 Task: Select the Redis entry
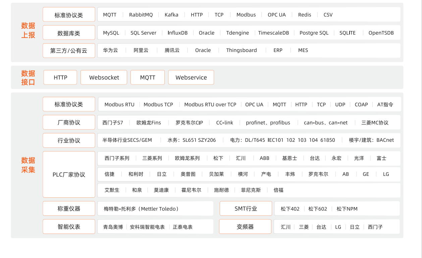[x=305, y=15]
